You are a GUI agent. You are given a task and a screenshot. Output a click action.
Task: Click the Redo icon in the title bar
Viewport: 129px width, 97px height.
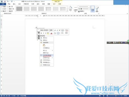(x=12, y=2)
